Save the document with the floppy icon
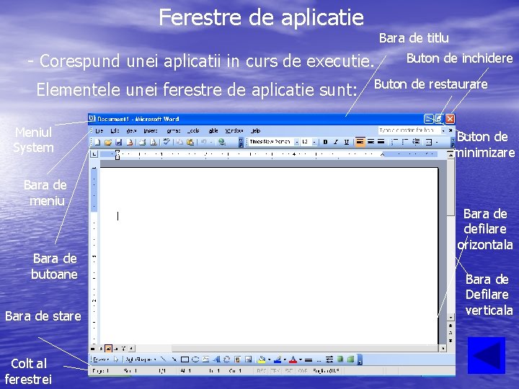The width and height of the screenshot is (519, 389). 118,142
